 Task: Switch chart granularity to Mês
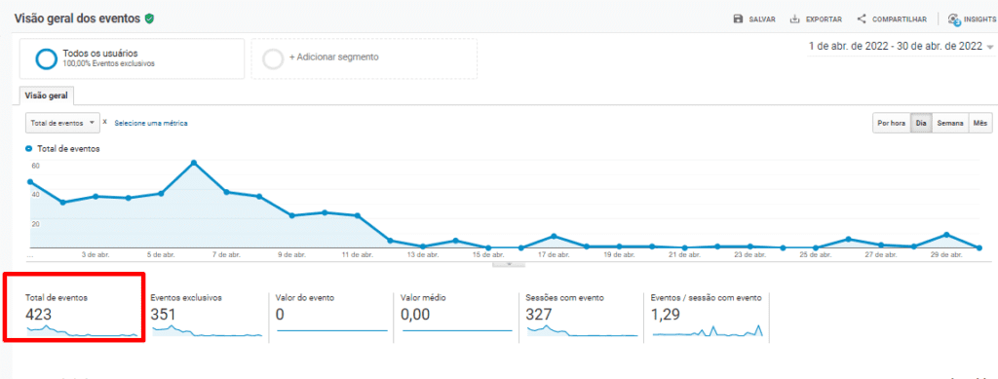pyautogui.click(x=980, y=124)
